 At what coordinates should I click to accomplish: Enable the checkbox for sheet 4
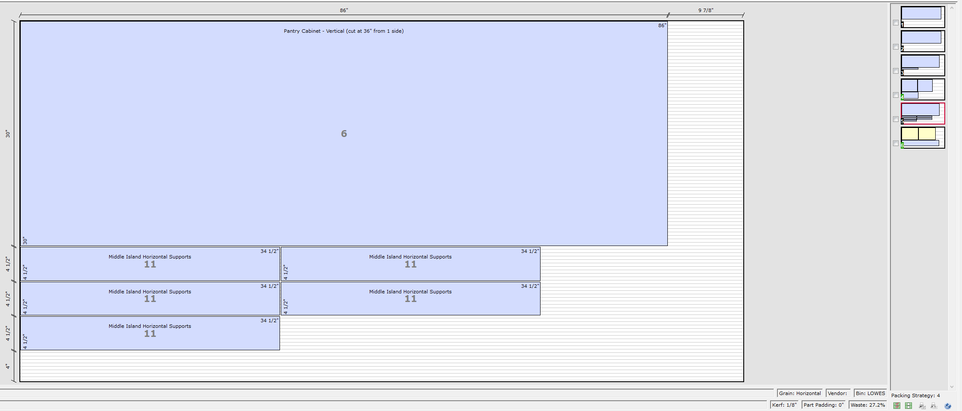click(x=896, y=95)
